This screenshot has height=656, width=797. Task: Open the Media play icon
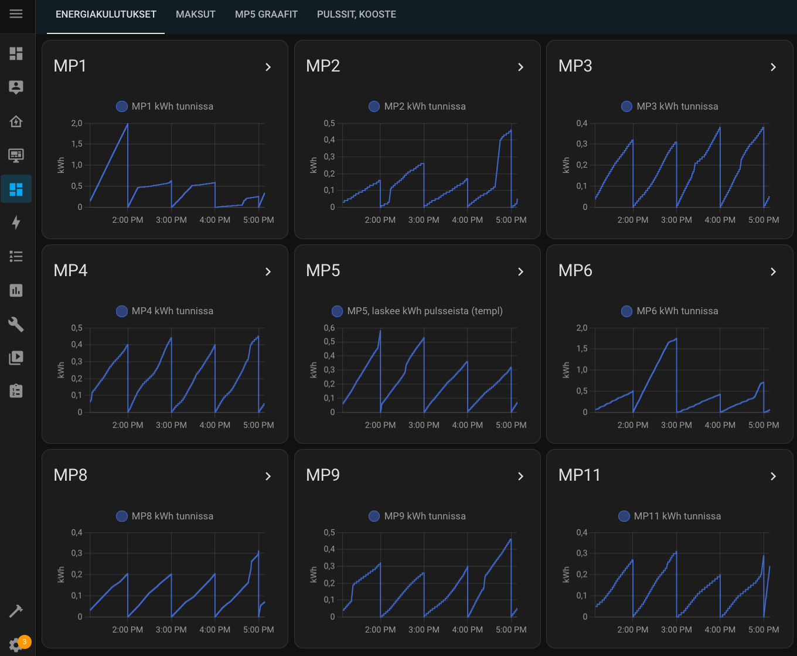pyautogui.click(x=16, y=358)
